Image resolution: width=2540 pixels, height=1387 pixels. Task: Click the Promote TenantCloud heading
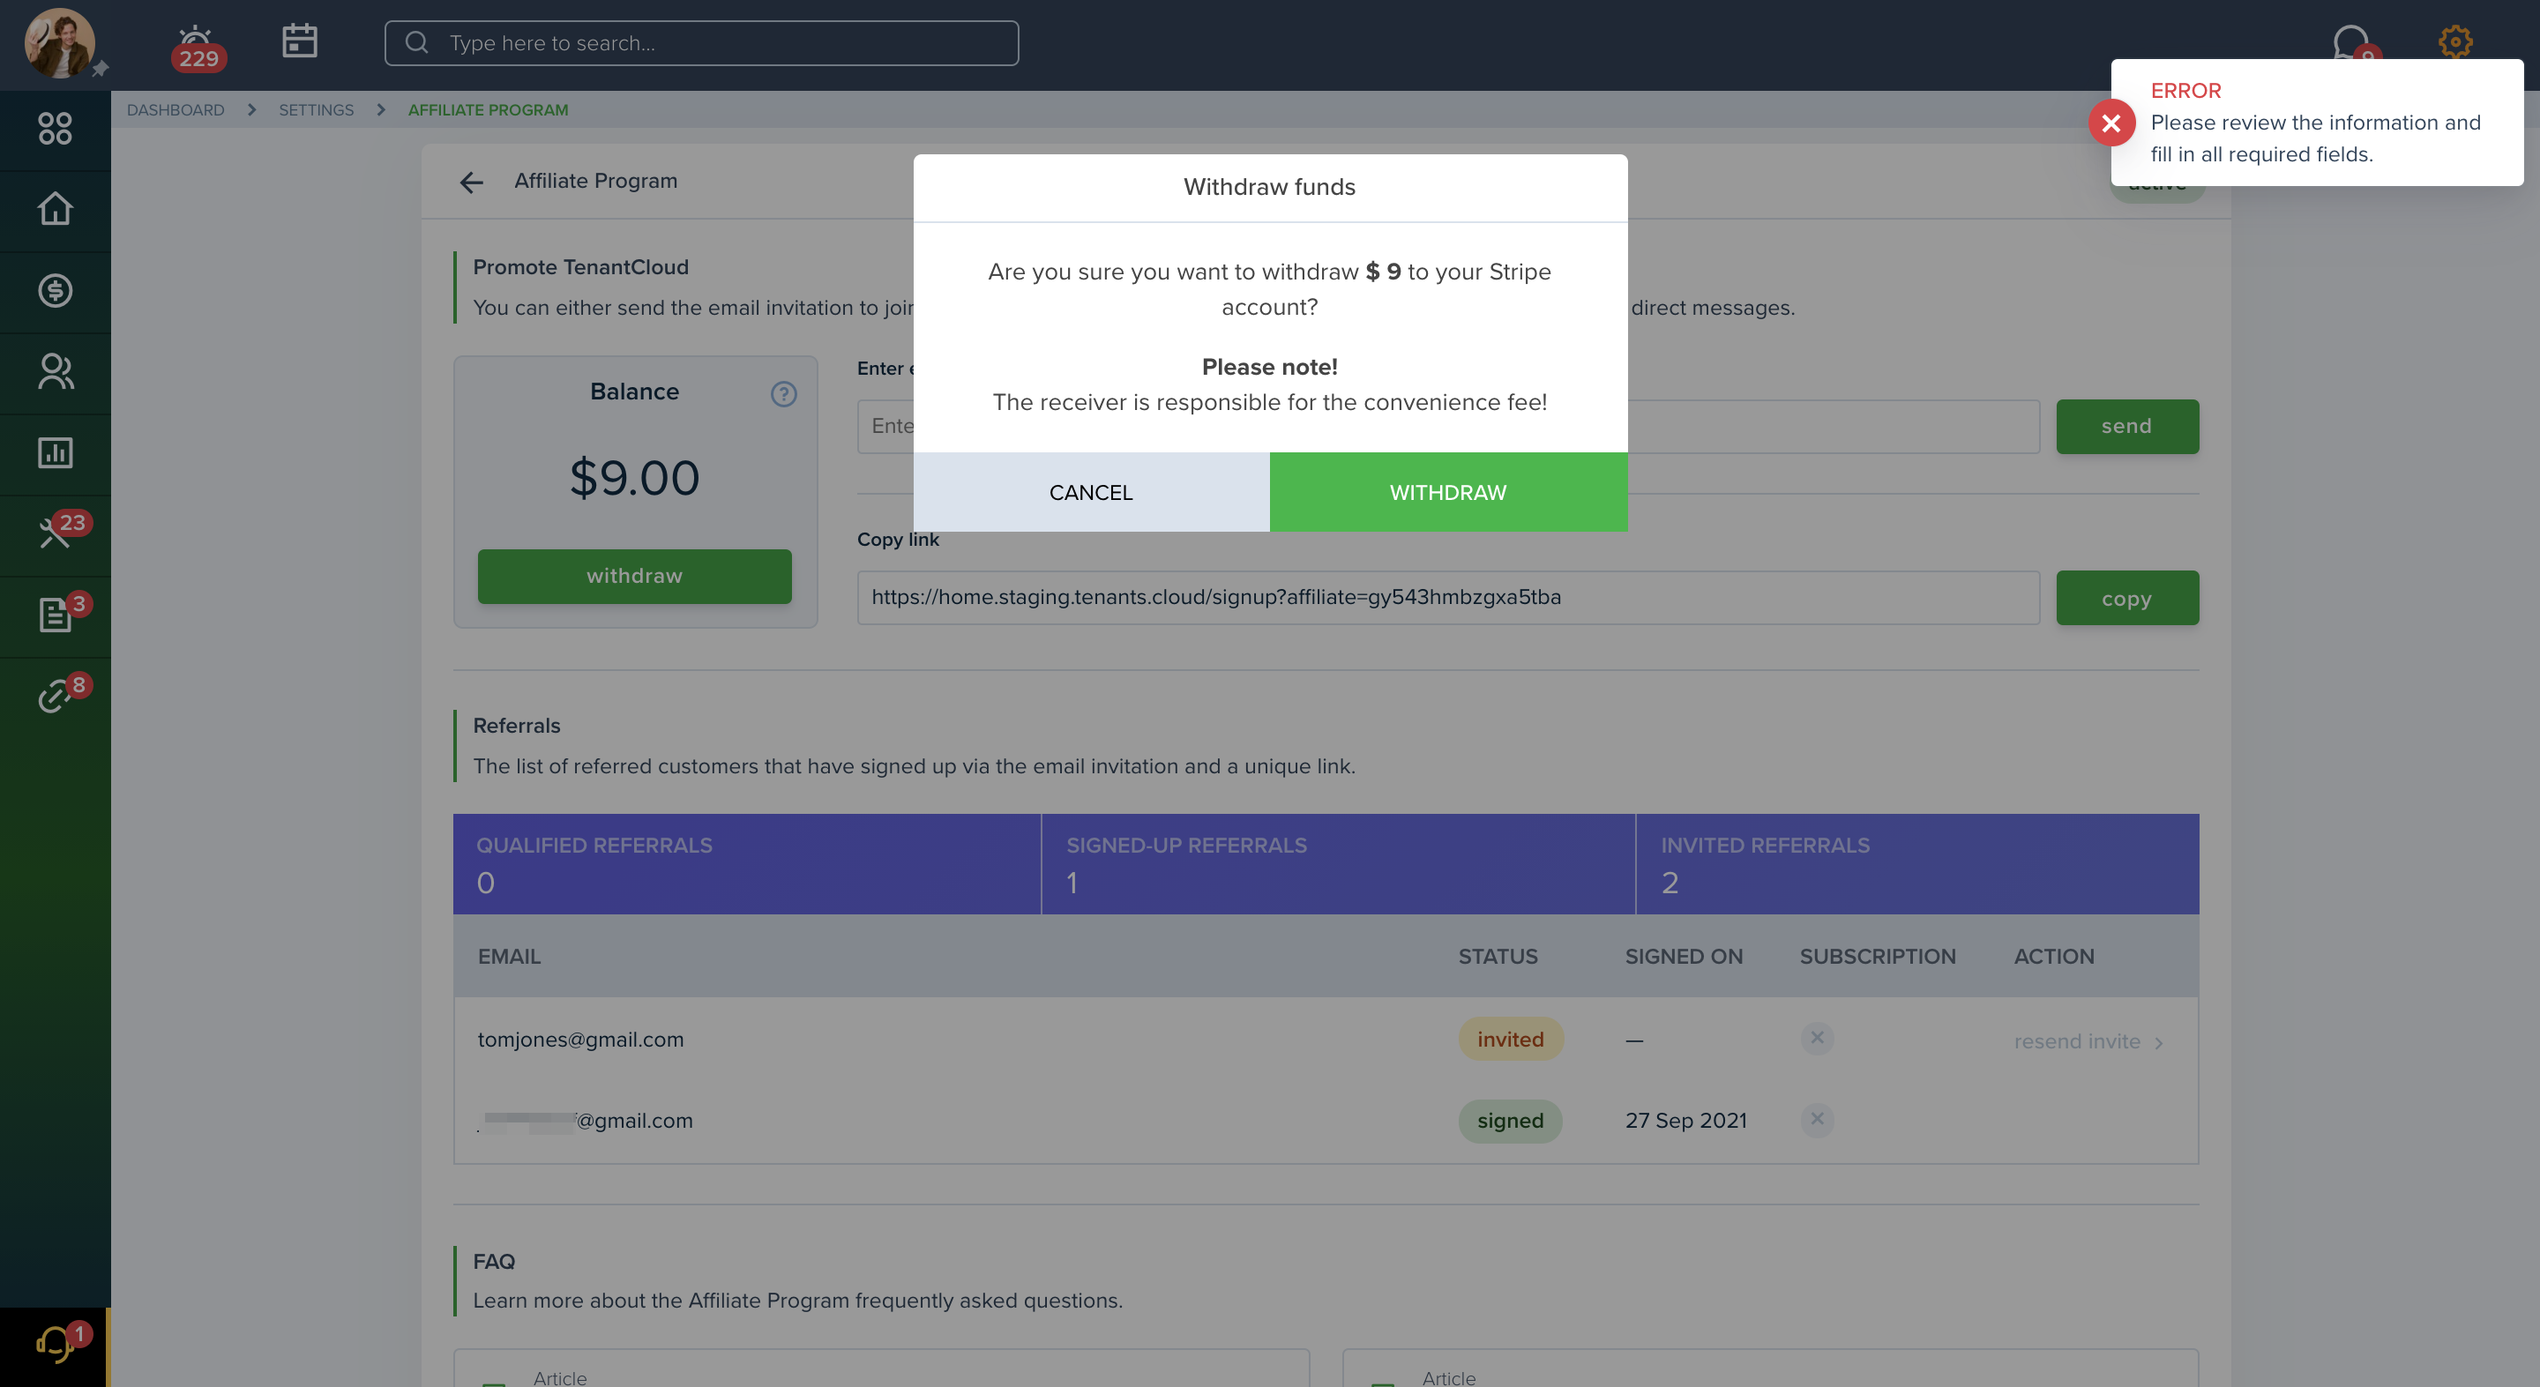(x=581, y=267)
